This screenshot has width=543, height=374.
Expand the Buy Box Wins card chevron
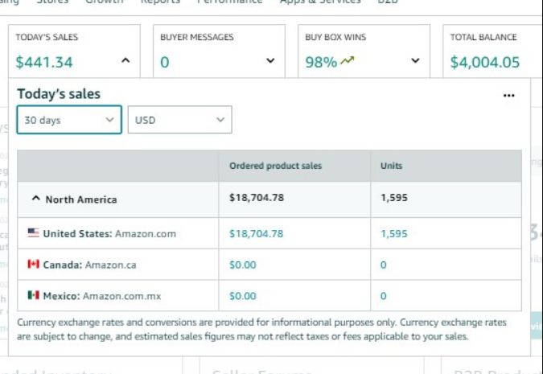point(415,60)
